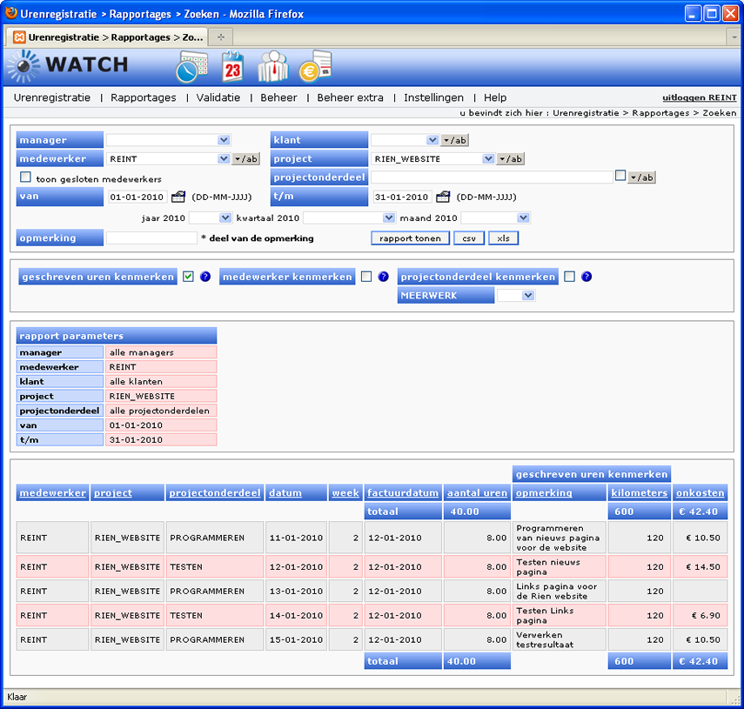Screen dimensions: 744x709
Task: Open the Help menu
Action: tap(495, 97)
